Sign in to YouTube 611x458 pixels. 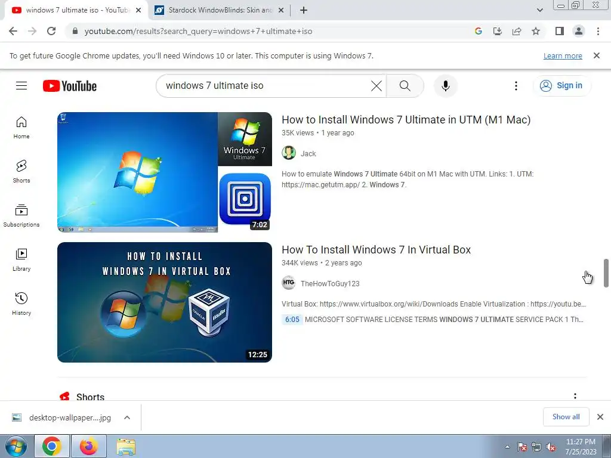click(x=562, y=86)
